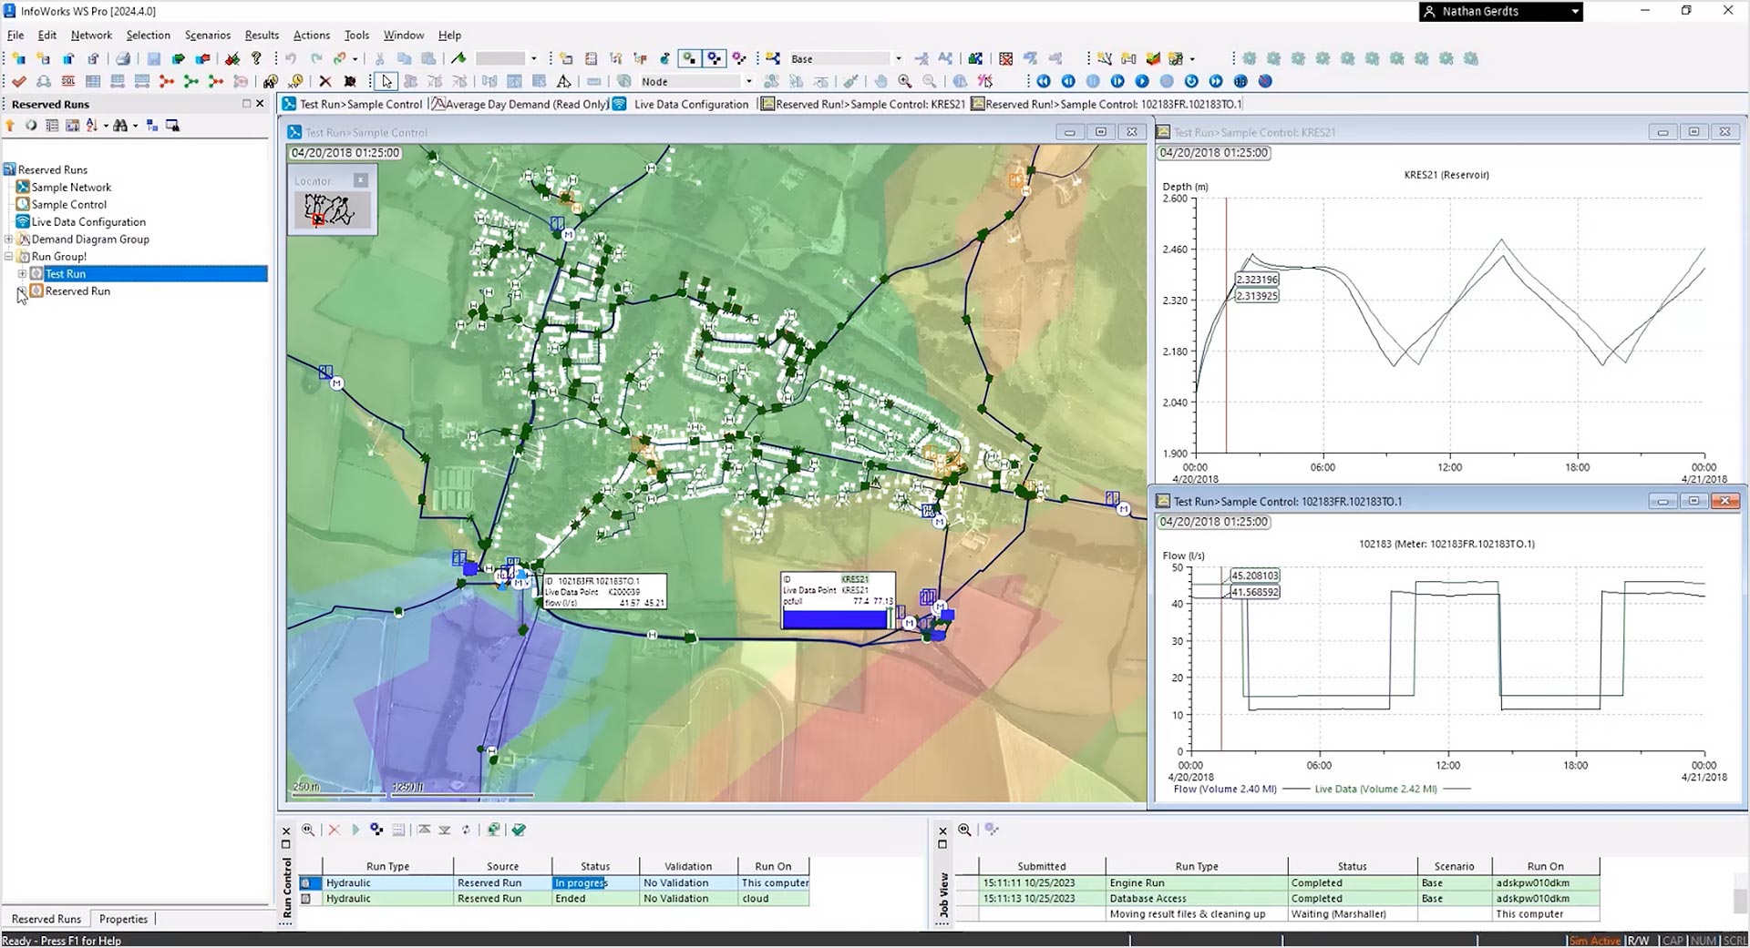Select the pointer selection tool in the toolbar
Screen dimensions: 1750x948
pos(386,81)
